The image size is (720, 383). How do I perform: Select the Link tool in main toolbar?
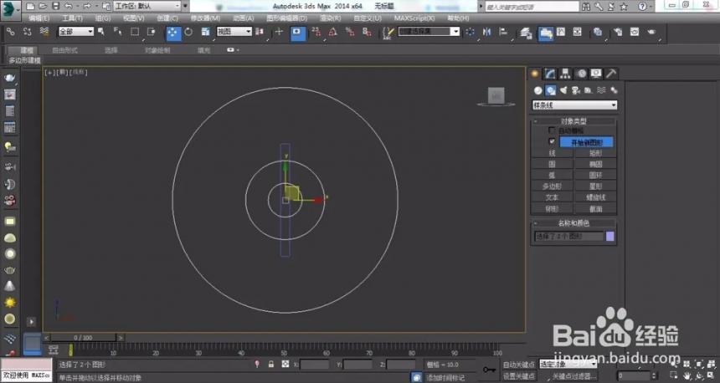10,31
